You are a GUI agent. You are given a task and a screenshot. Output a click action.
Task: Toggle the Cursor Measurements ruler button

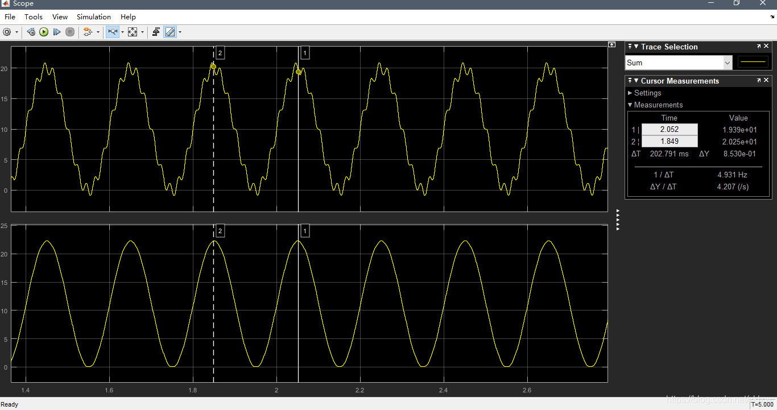point(170,32)
